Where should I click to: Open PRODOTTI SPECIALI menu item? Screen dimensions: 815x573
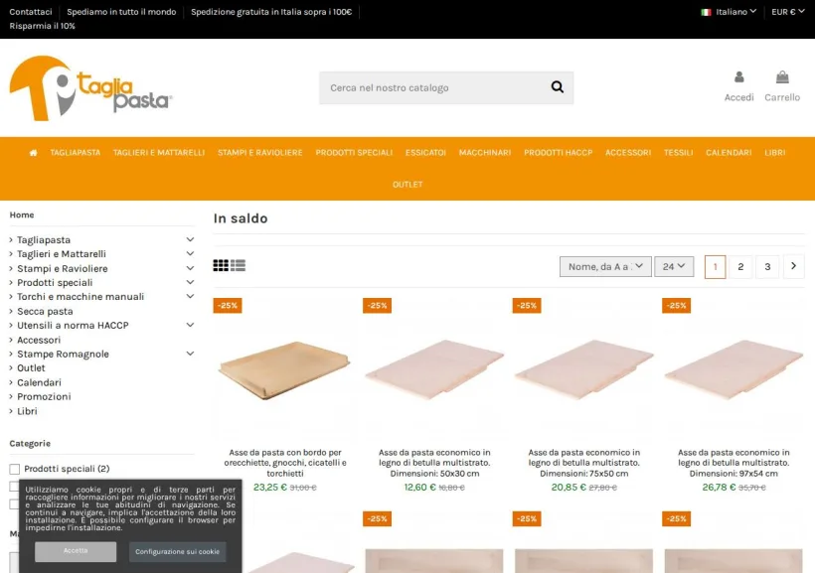[x=354, y=153]
